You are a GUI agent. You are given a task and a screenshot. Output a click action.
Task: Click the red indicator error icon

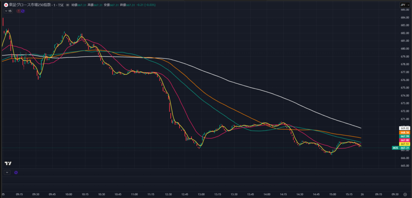click(18, 11)
